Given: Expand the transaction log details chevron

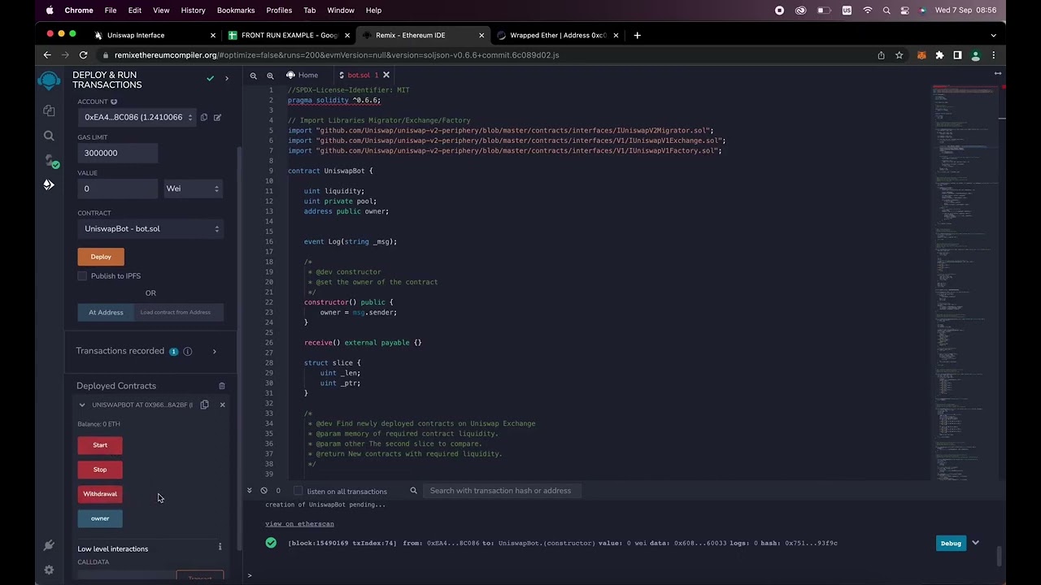Looking at the screenshot, I should click(975, 543).
